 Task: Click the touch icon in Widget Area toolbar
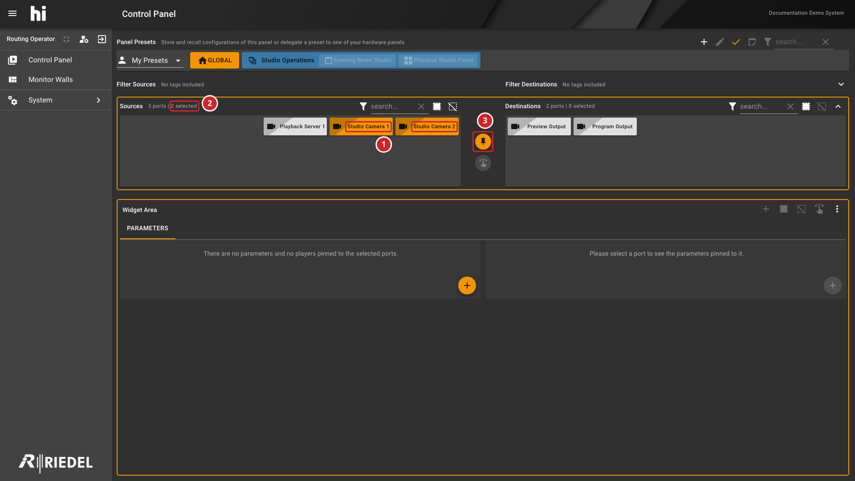(819, 209)
